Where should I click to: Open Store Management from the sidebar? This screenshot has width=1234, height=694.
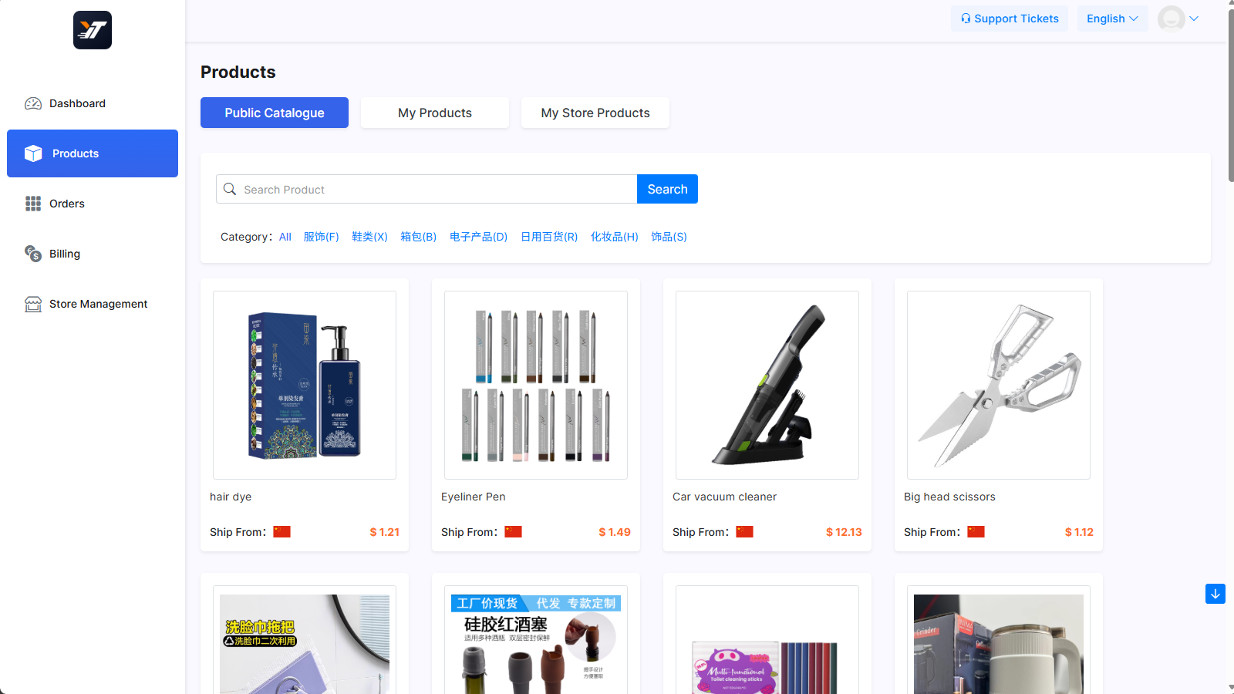(93, 304)
